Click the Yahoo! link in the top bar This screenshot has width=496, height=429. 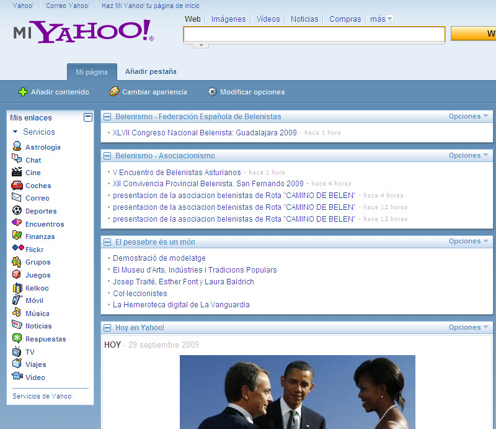click(x=23, y=6)
